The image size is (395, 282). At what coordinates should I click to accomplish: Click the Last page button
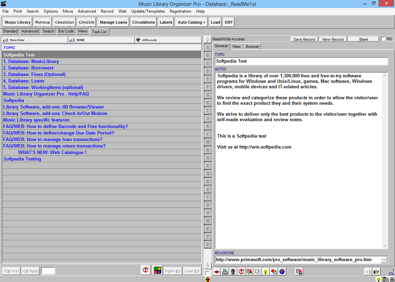[192, 271]
